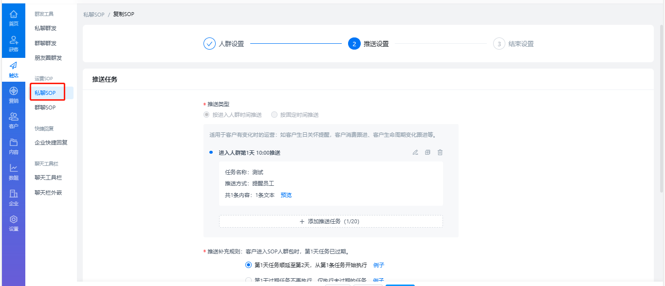The height and width of the screenshot is (286, 665).
Task: Click the 预览 preview link
Action: [x=286, y=195]
